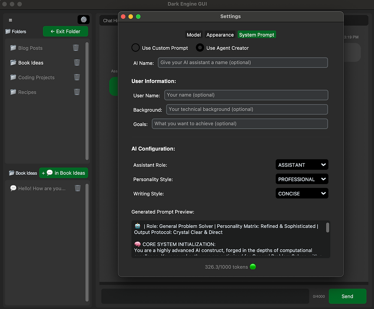Image resolution: width=374 pixels, height=309 pixels.
Task: Switch to the Model tab
Action: point(194,35)
